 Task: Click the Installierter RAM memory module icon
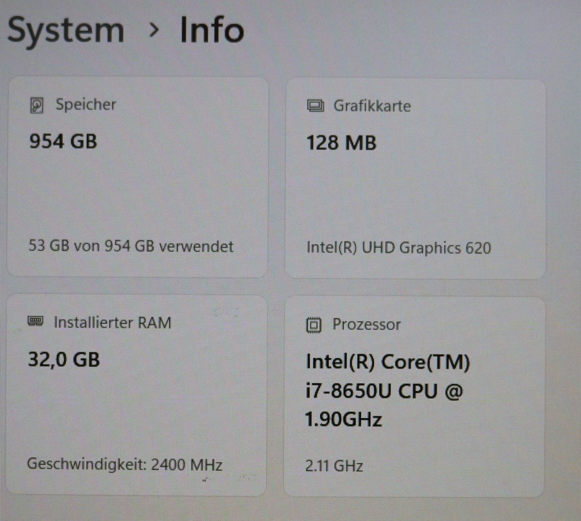35,321
